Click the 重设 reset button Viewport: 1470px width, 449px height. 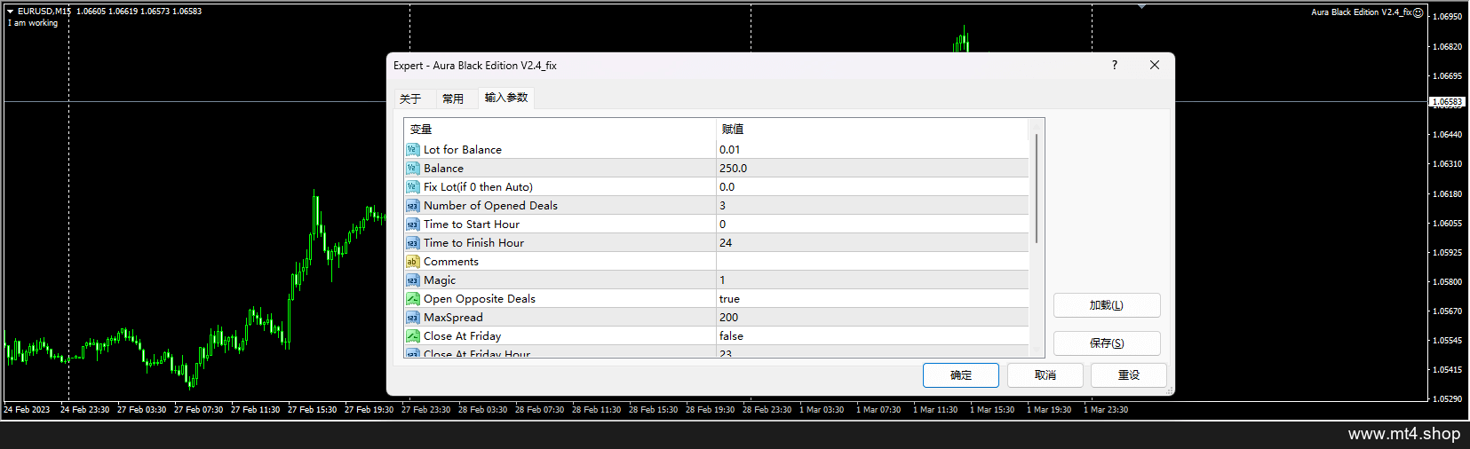[1129, 375]
